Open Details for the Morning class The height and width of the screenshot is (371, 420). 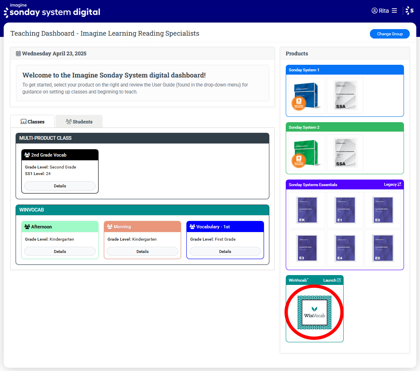(142, 251)
